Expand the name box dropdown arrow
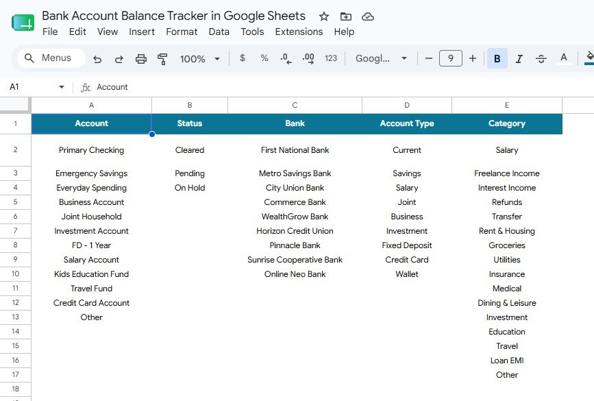This screenshot has height=401, width=594. [62, 87]
